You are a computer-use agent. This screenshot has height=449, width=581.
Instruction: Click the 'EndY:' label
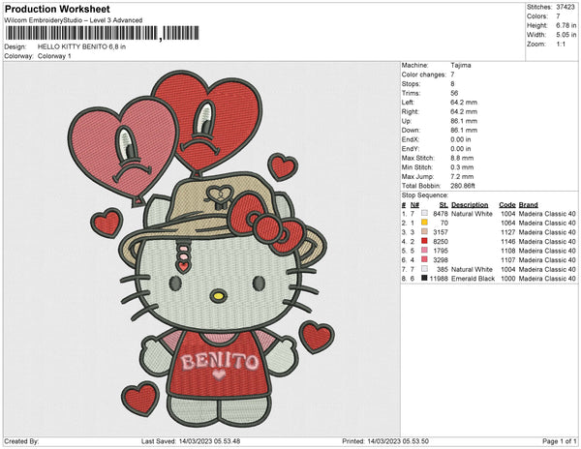411,149
